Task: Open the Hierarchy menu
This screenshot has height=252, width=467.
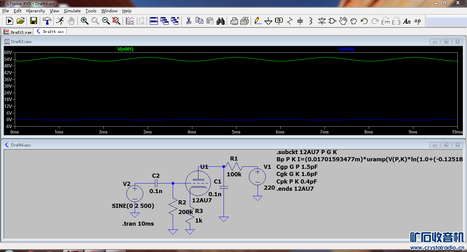Action: coord(35,11)
